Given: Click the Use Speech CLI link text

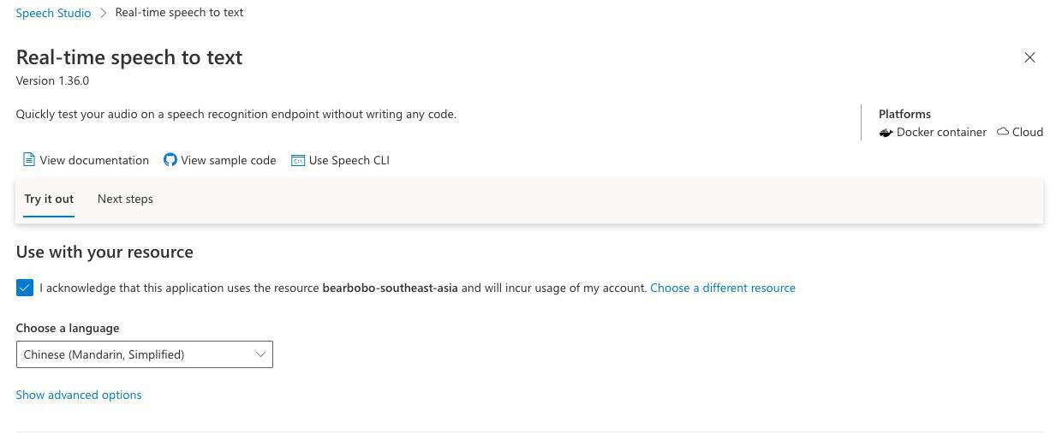Looking at the screenshot, I should [x=349, y=160].
